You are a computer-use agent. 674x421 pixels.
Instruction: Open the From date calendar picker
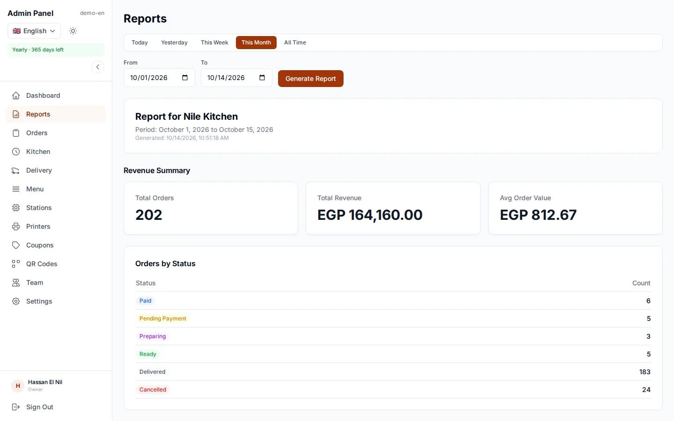[x=185, y=78]
